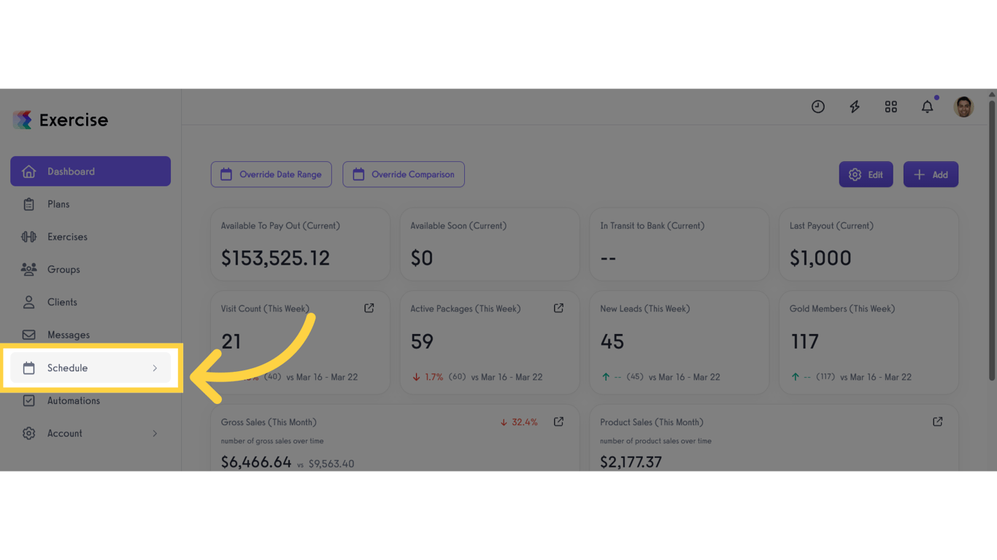Expand the Schedule menu chevron
The image size is (997, 560).
(155, 368)
